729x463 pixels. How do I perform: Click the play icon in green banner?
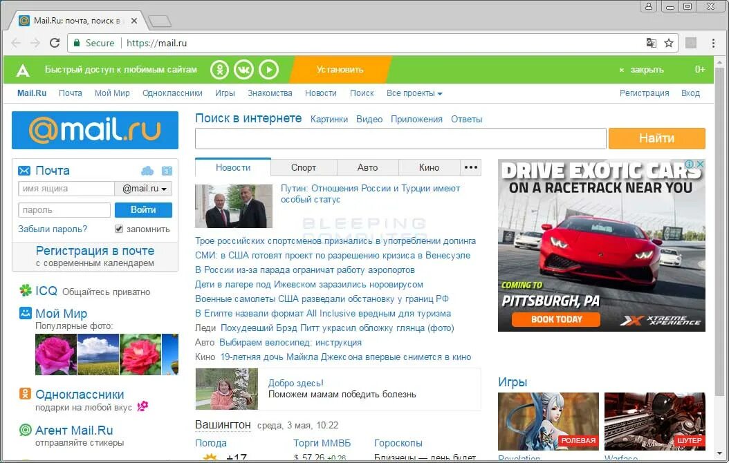click(269, 70)
